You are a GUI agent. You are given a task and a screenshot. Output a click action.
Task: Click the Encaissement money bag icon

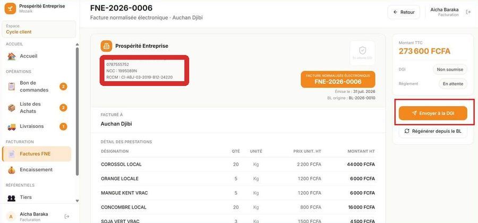12,170
